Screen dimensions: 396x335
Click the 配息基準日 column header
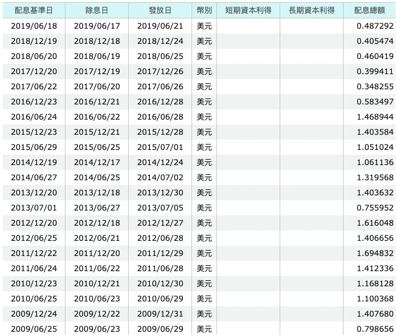coord(34,10)
